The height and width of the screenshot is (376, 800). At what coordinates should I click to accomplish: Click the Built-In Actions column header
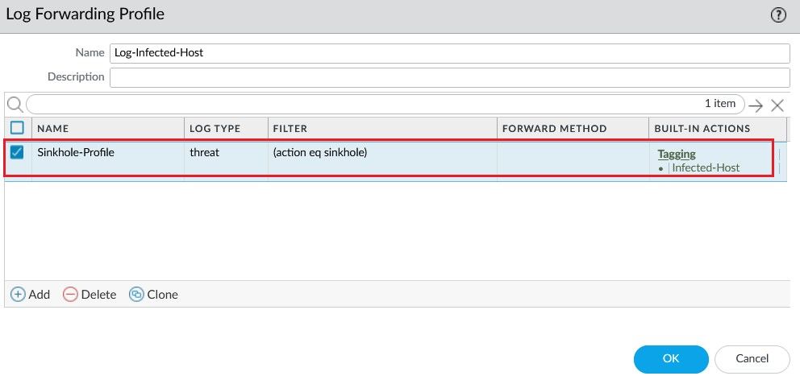point(702,129)
